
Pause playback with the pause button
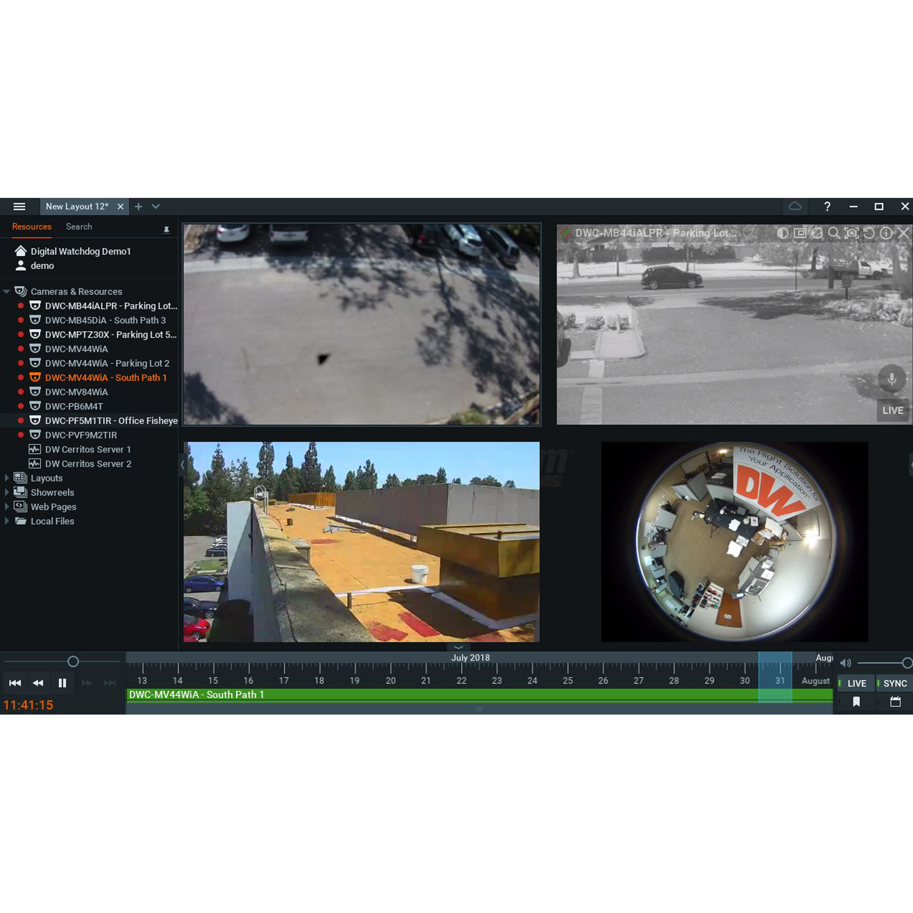[62, 683]
